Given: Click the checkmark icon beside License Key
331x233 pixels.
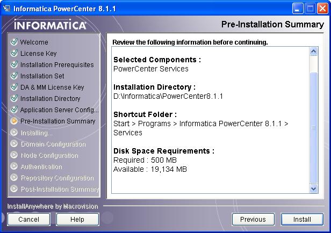Looking at the screenshot, I should pyautogui.click(x=14, y=53).
